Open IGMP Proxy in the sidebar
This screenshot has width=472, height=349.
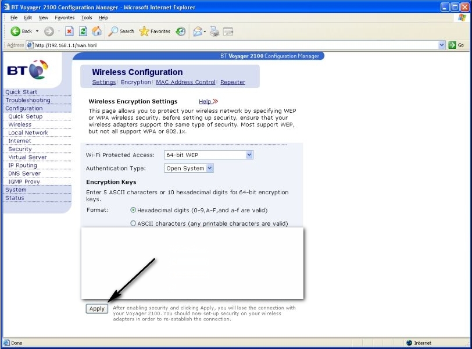coord(24,181)
